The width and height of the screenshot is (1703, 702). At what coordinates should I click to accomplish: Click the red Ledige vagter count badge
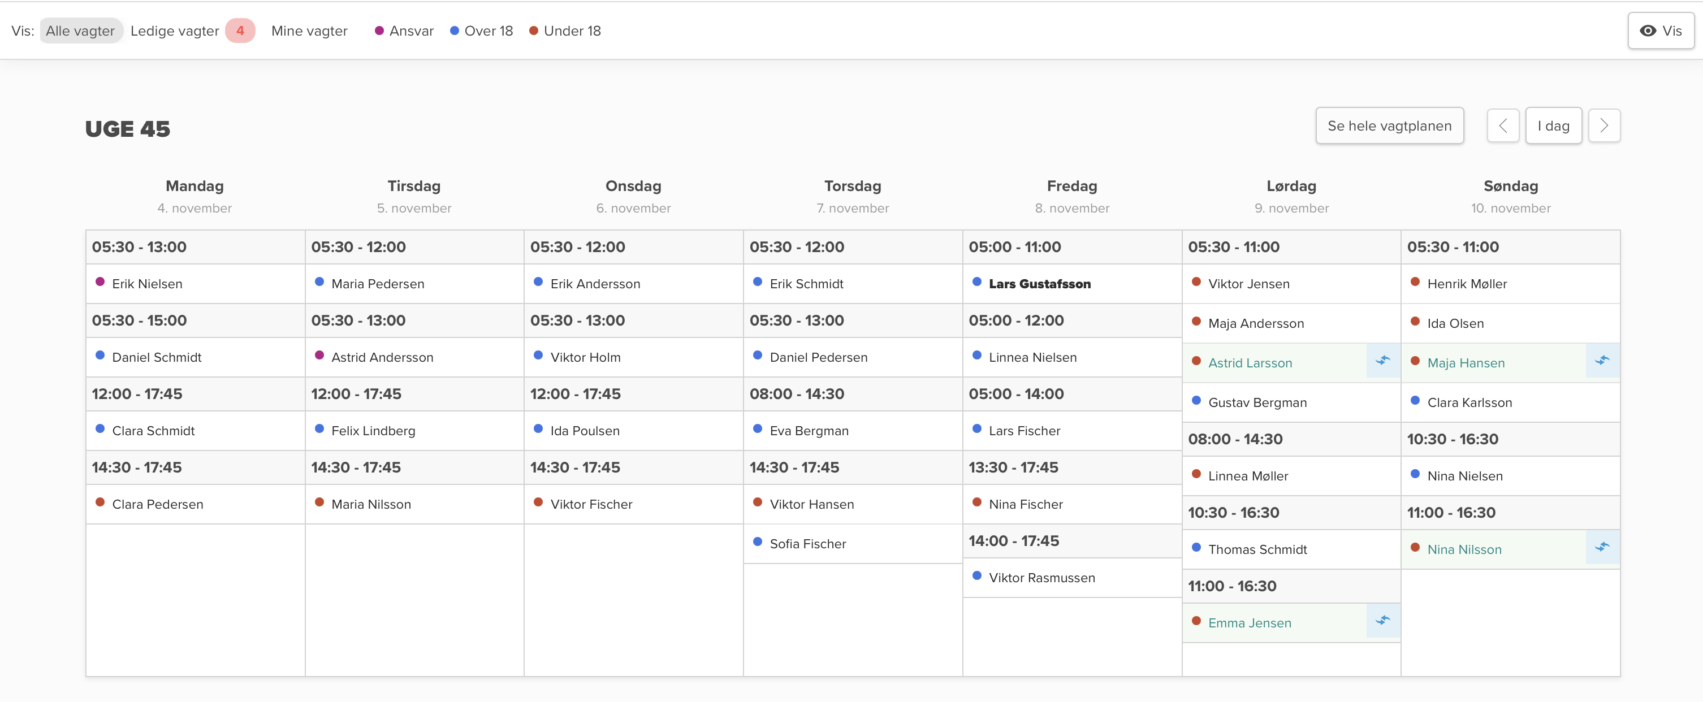pyautogui.click(x=240, y=31)
